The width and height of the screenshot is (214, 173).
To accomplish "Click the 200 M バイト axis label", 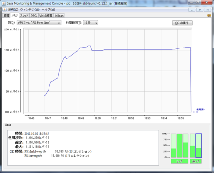I will [11, 29].
